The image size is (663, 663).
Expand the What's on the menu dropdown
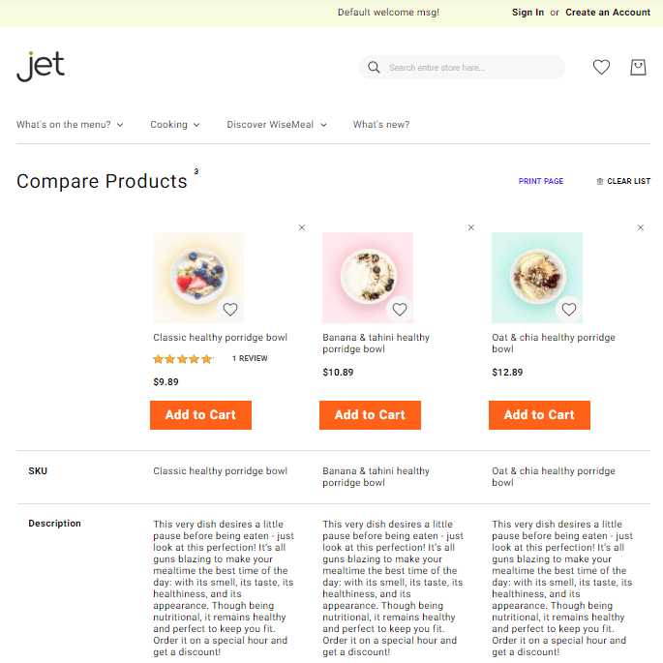coord(70,125)
